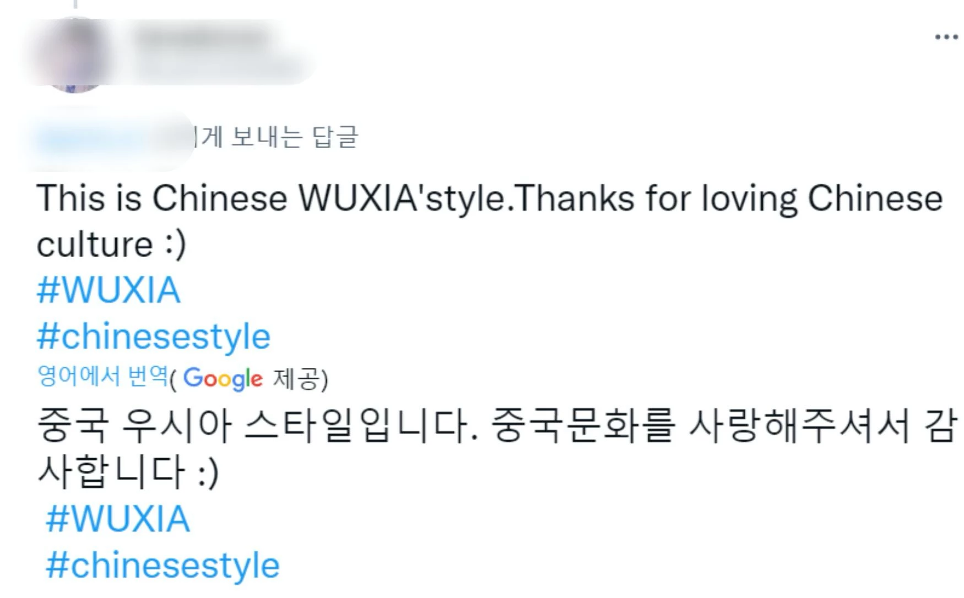Open #chinesestyle hashtag in the English tweet
This screenshot has height=598, width=964.
click(154, 336)
